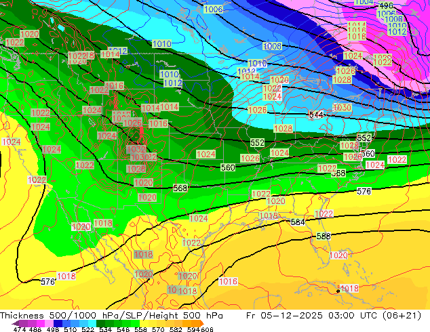Screen dimensions: 430x332
Task: Click legend value 558
Action: pos(140,329)
